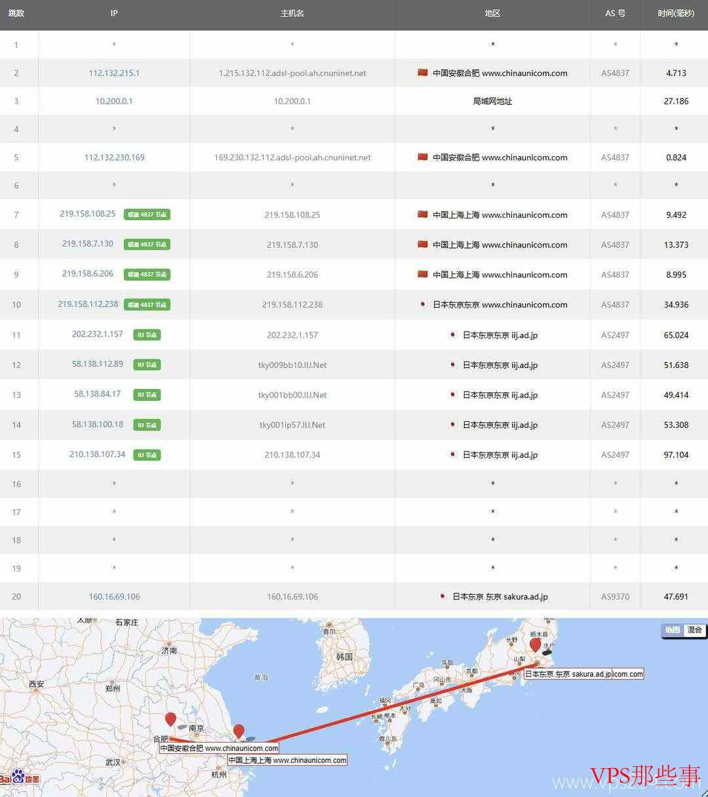The image size is (708, 797).
Task: Click the red map marker over Tokyo
Action: 536,645
